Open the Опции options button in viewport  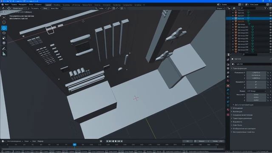(x=220, y=8)
